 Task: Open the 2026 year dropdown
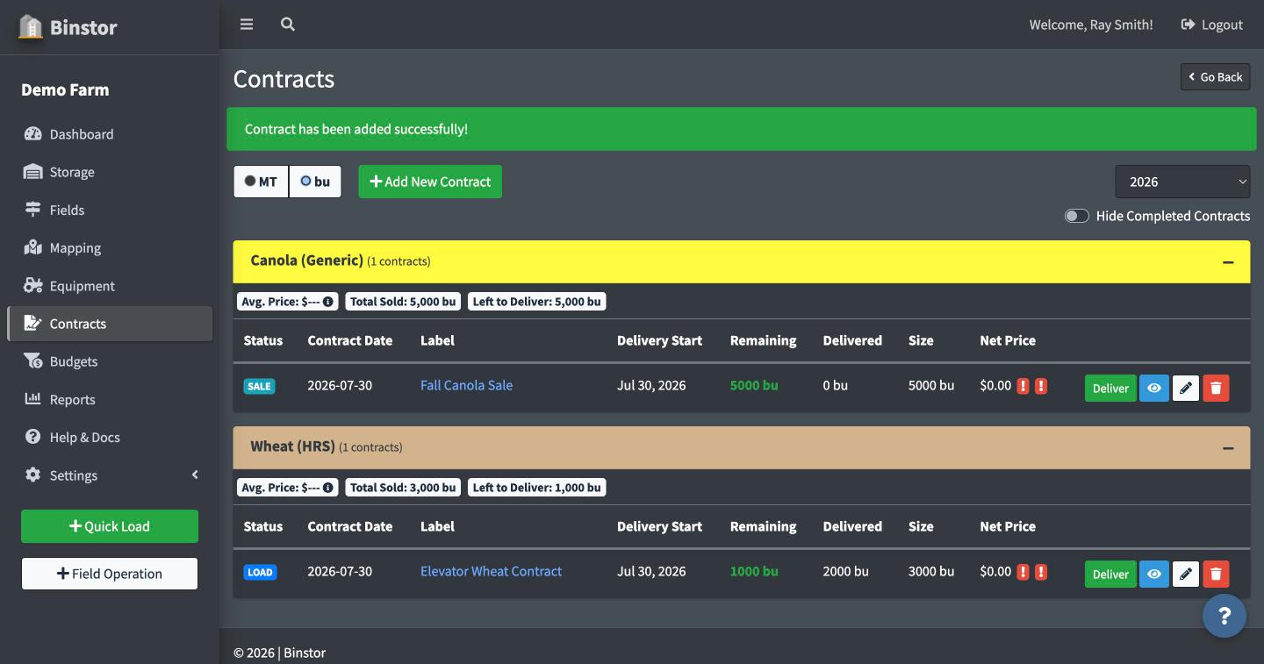point(1182,182)
